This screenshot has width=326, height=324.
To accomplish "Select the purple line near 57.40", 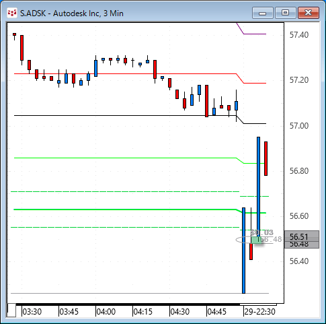I will pyautogui.click(x=255, y=34).
